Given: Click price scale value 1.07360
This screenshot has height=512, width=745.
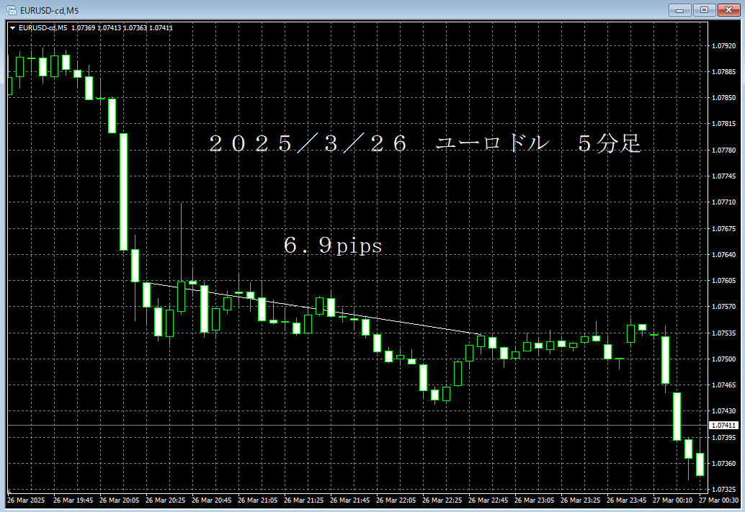Looking at the screenshot, I should pyautogui.click(x=723, y=464).
